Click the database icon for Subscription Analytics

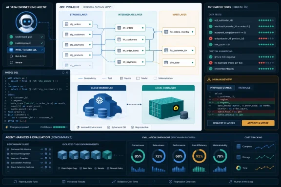click(x=46, y=163)
